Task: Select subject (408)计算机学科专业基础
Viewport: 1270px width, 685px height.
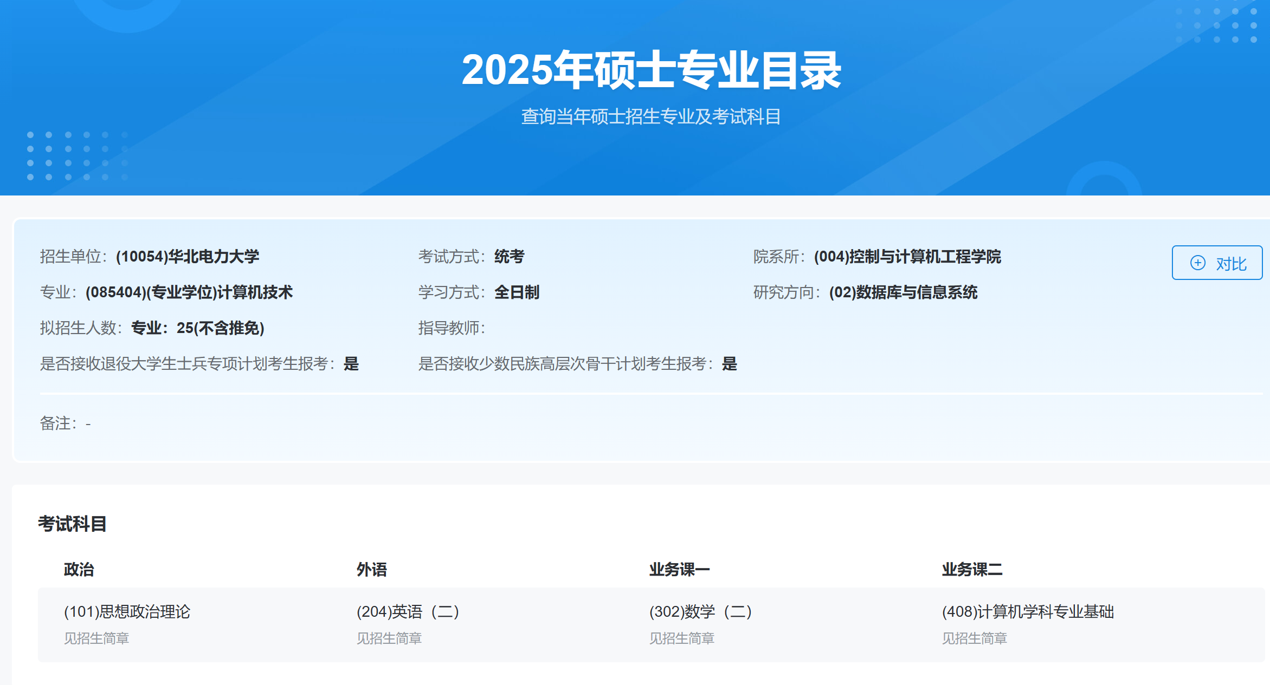Action: (x=1028, y=611)
